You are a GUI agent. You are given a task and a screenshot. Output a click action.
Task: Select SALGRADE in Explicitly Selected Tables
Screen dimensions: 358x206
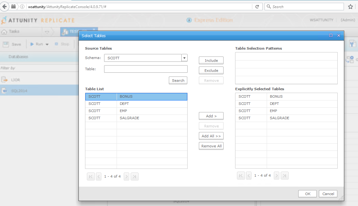286,118
